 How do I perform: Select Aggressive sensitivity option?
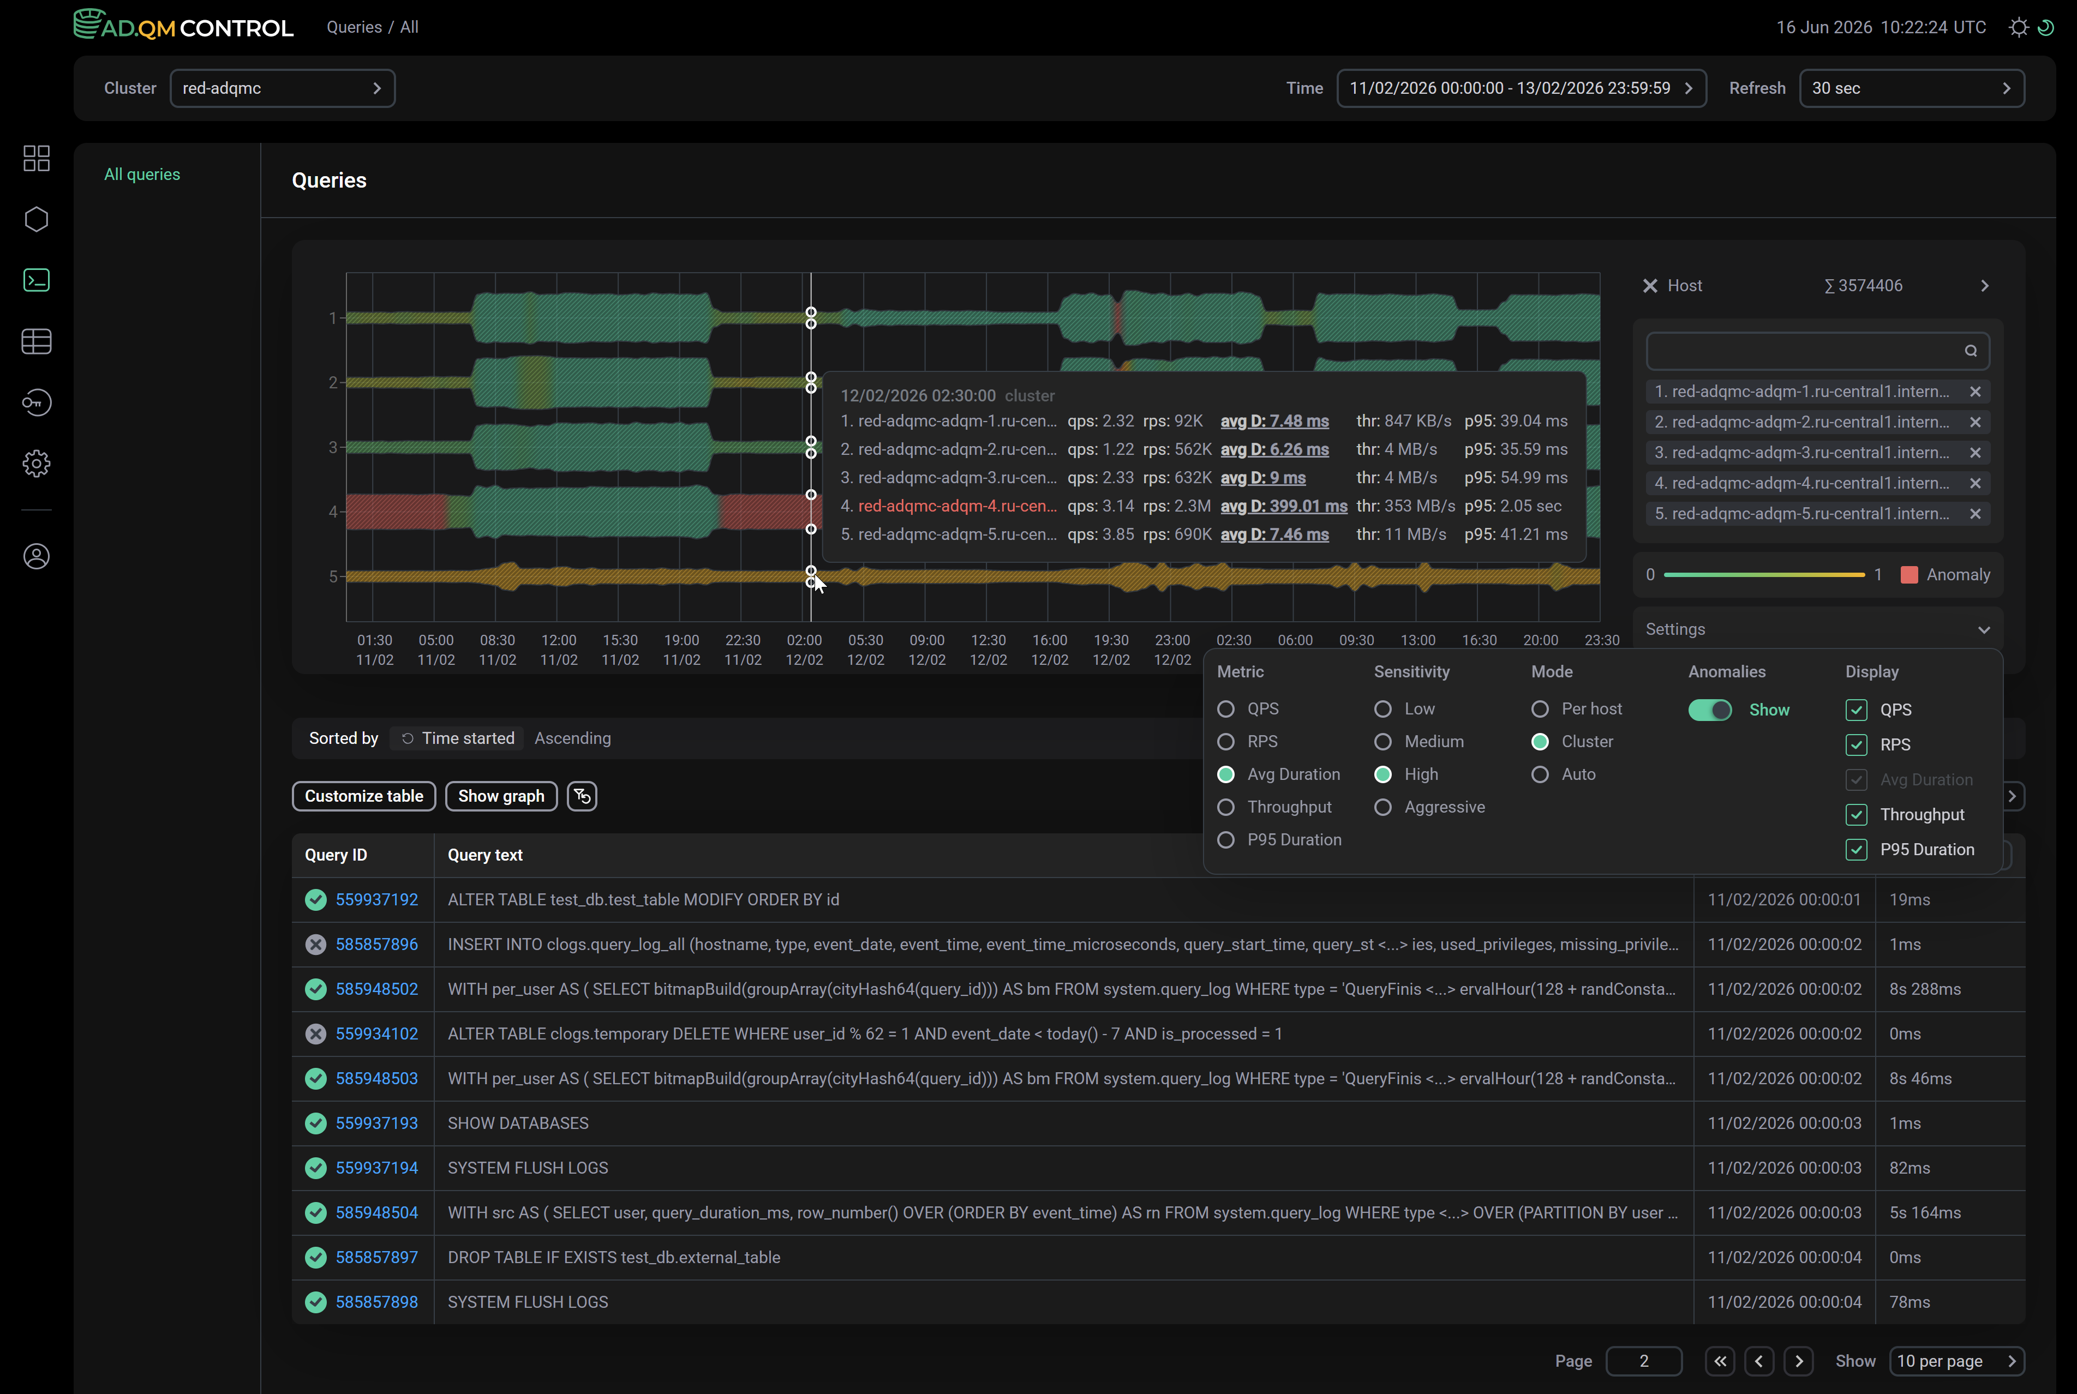coord(1382,807)
